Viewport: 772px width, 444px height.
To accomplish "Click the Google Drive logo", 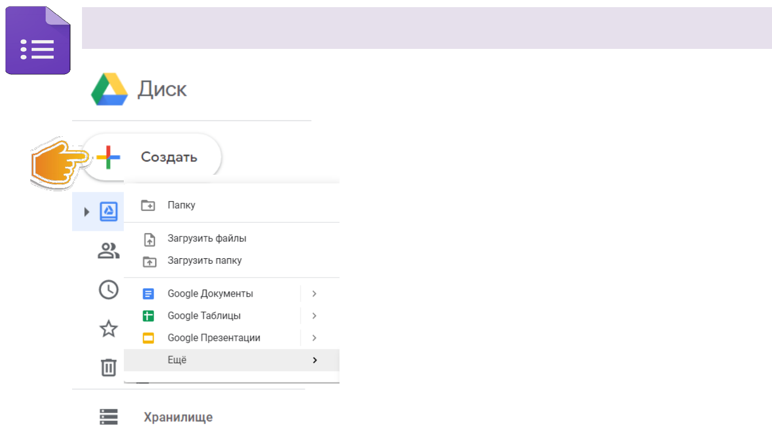I will [x=109, y=89].
